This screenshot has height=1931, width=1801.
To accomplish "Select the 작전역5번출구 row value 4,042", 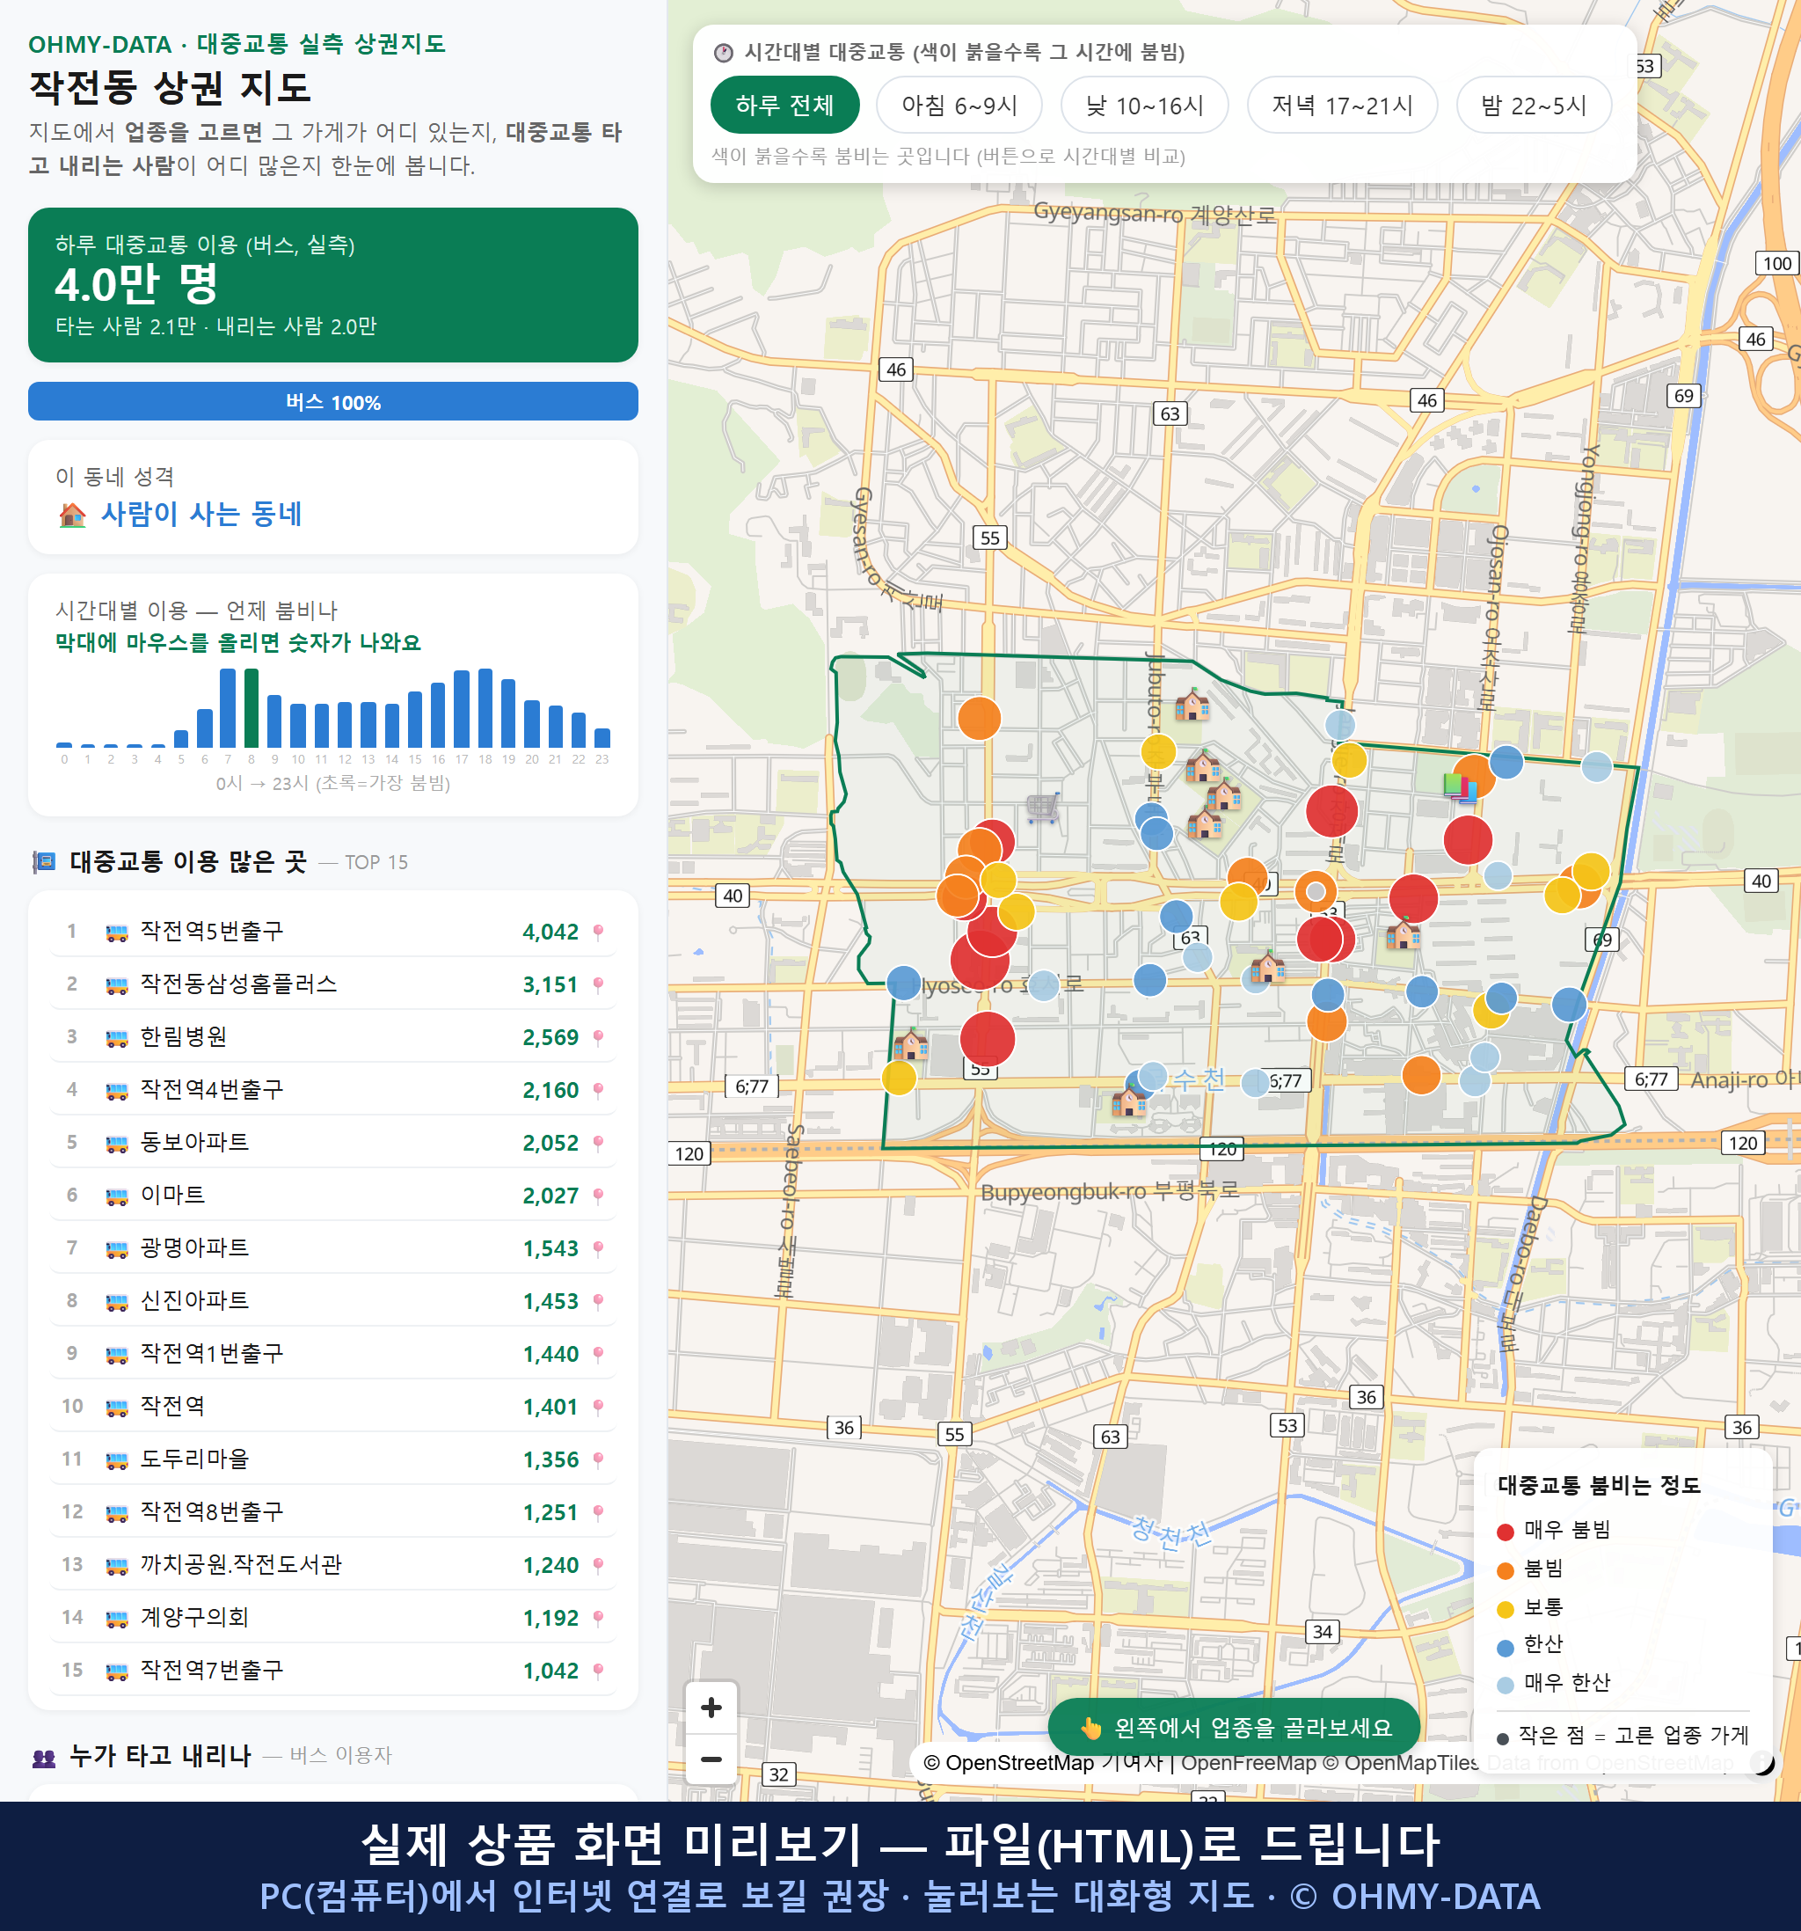I will tap(550, 932).
